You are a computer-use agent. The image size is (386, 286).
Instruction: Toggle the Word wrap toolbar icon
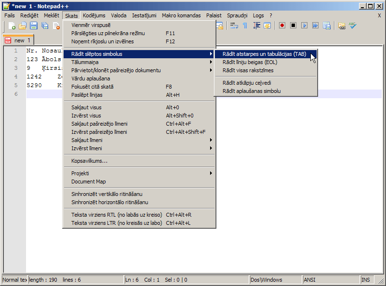point(234,26)
